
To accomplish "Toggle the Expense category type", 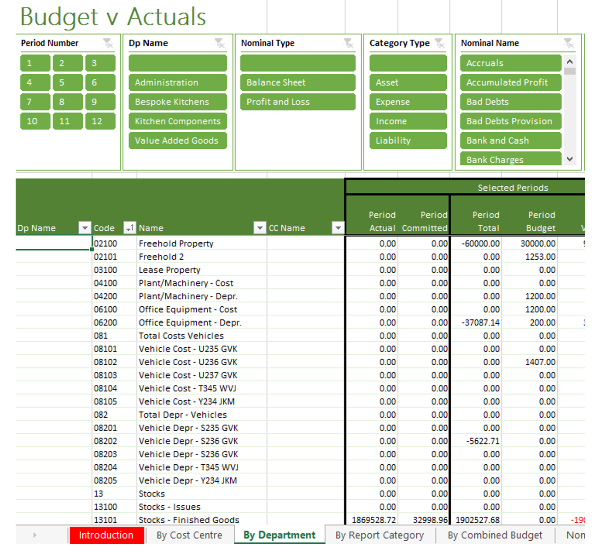I will coord(408,102).
